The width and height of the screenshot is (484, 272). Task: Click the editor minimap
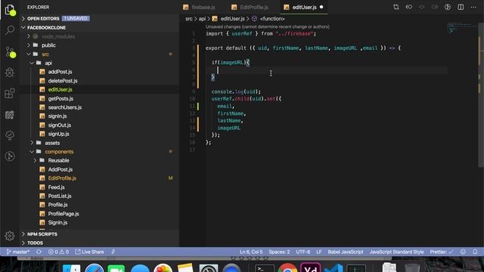click(462, 27)
